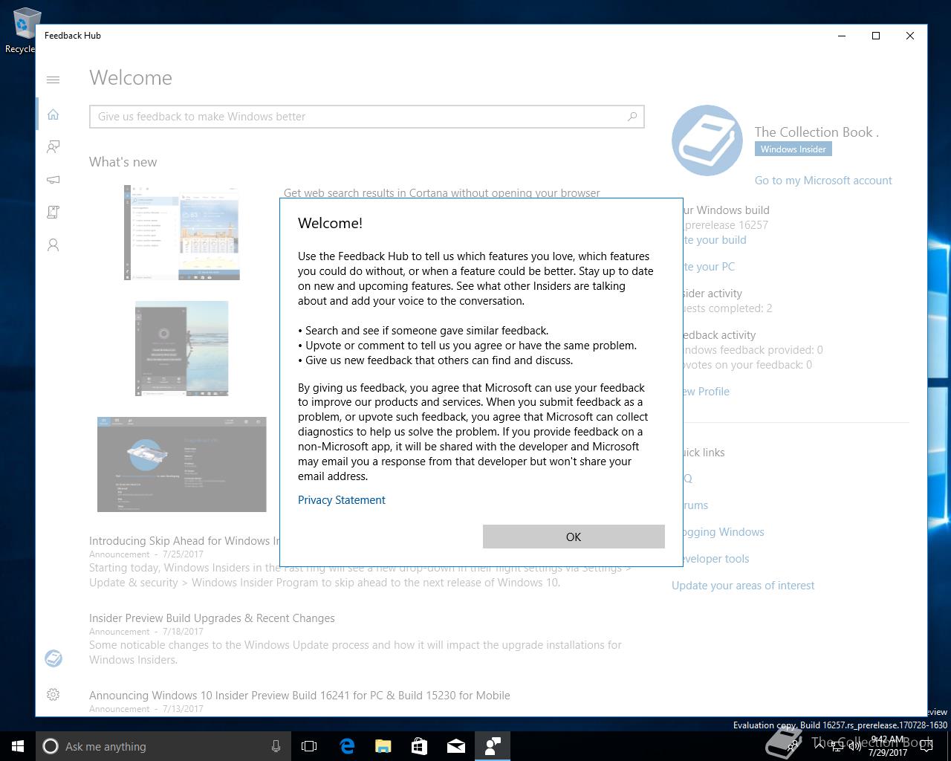Click Feedback Hub taskbar icon

[493, 746]
